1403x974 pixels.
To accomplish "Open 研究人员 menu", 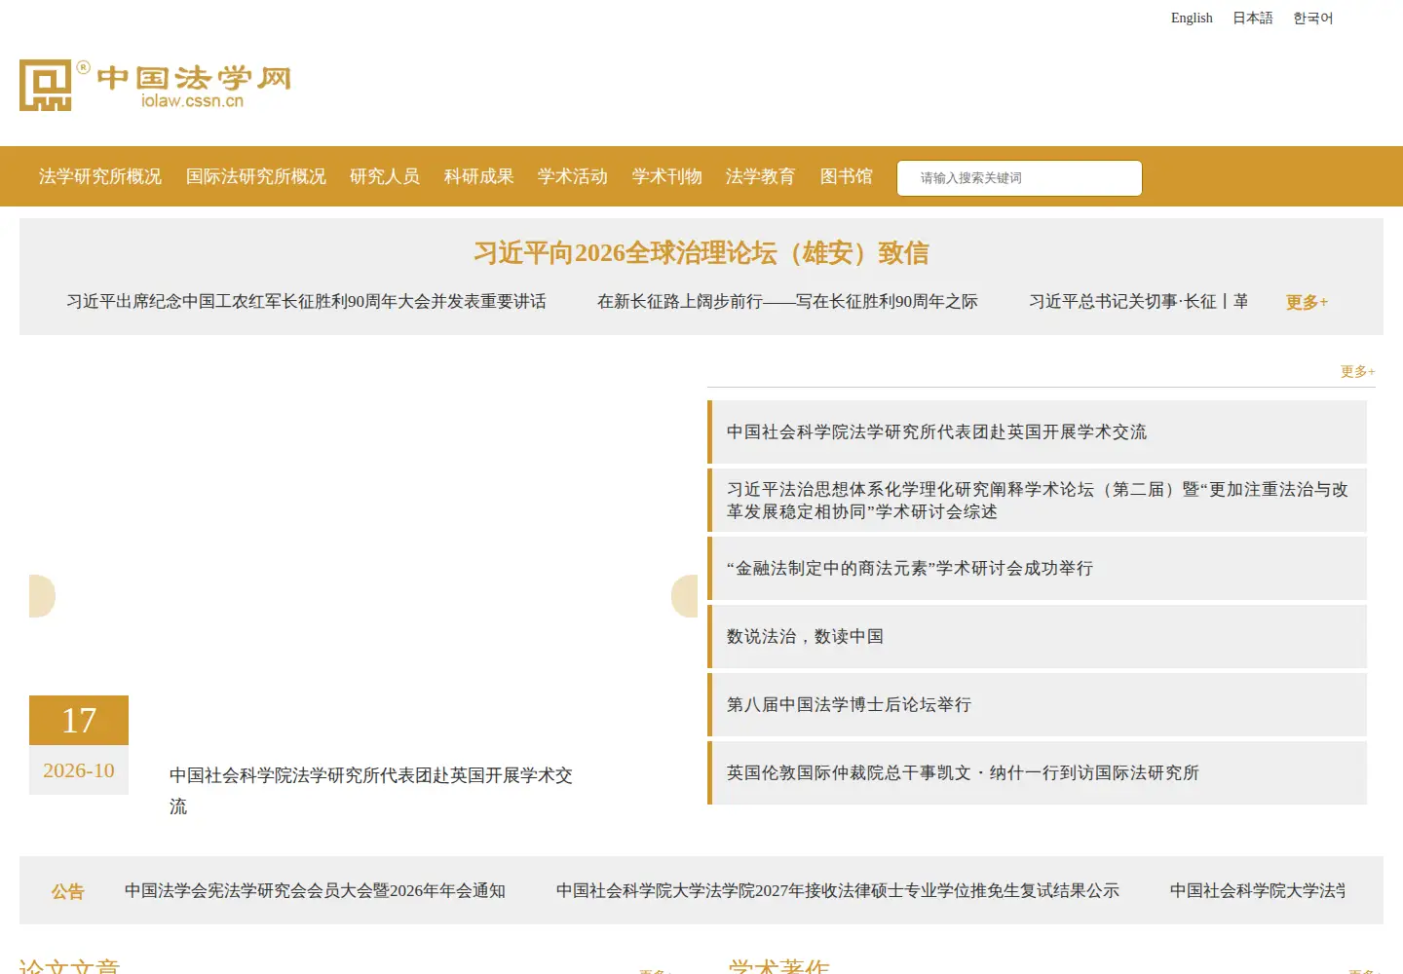I will click(385, 176).
